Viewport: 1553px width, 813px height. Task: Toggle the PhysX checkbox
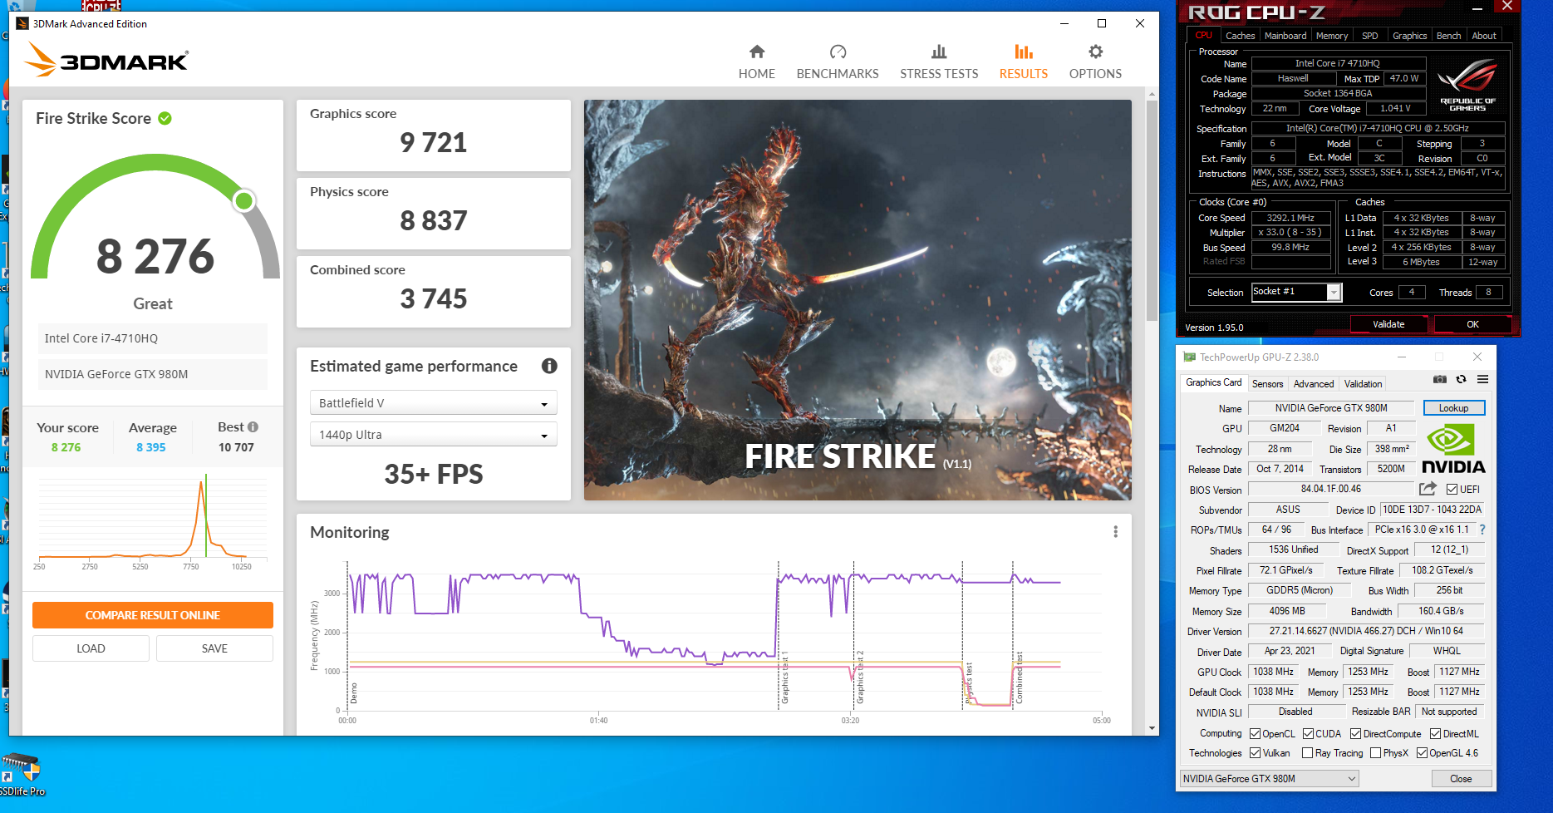coord(1376,753)
